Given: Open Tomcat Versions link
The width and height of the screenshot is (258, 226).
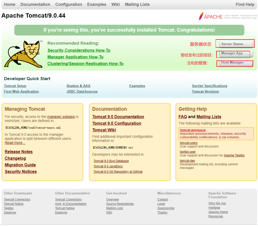Looking at the screenshot, I should tap(205, 91).
